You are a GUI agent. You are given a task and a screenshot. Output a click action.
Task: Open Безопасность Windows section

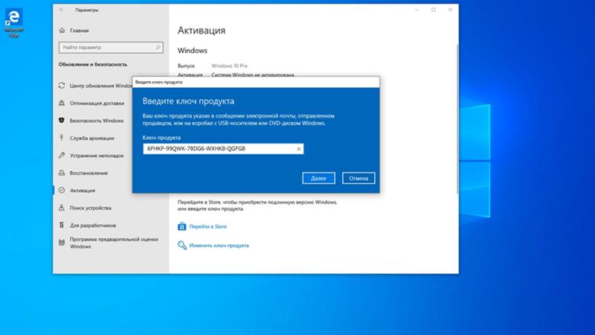[97, 121]
